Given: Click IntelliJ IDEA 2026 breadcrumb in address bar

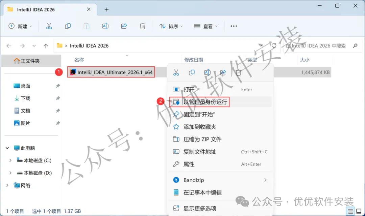Looking at the screenshot, I should click(89, 46).
